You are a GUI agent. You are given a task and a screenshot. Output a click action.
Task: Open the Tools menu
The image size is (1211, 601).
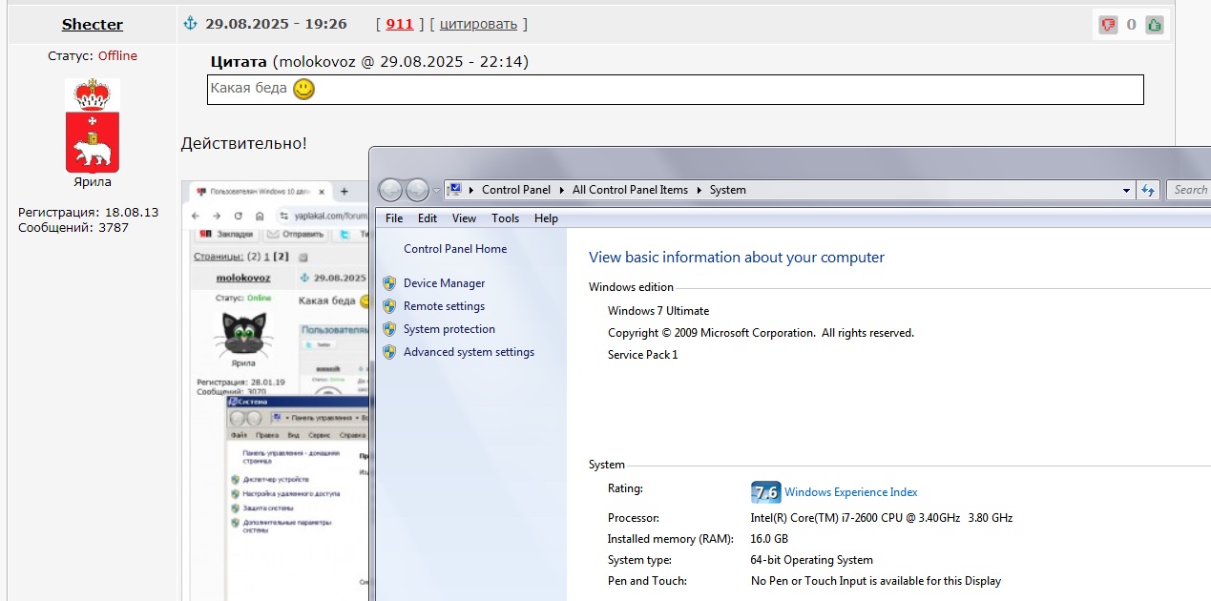(505, 218)
